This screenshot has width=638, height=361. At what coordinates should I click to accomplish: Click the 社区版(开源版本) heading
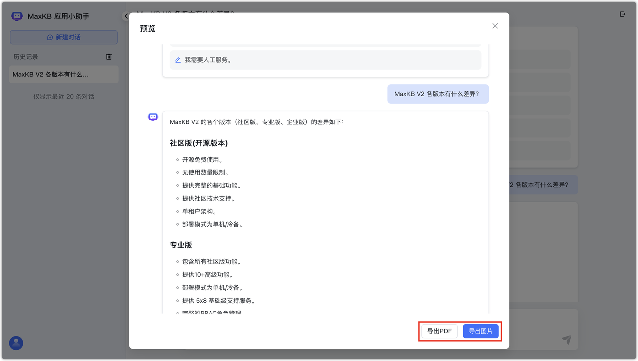click(x=199, y=143)
